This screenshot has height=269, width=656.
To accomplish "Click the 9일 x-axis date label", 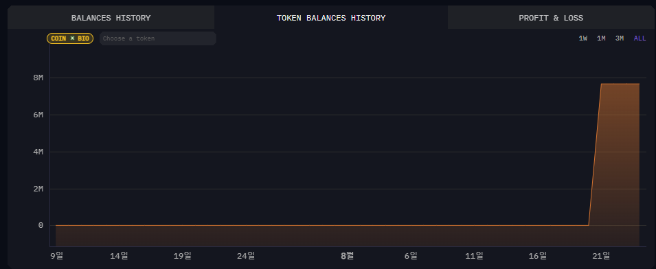I will point(57,256).
